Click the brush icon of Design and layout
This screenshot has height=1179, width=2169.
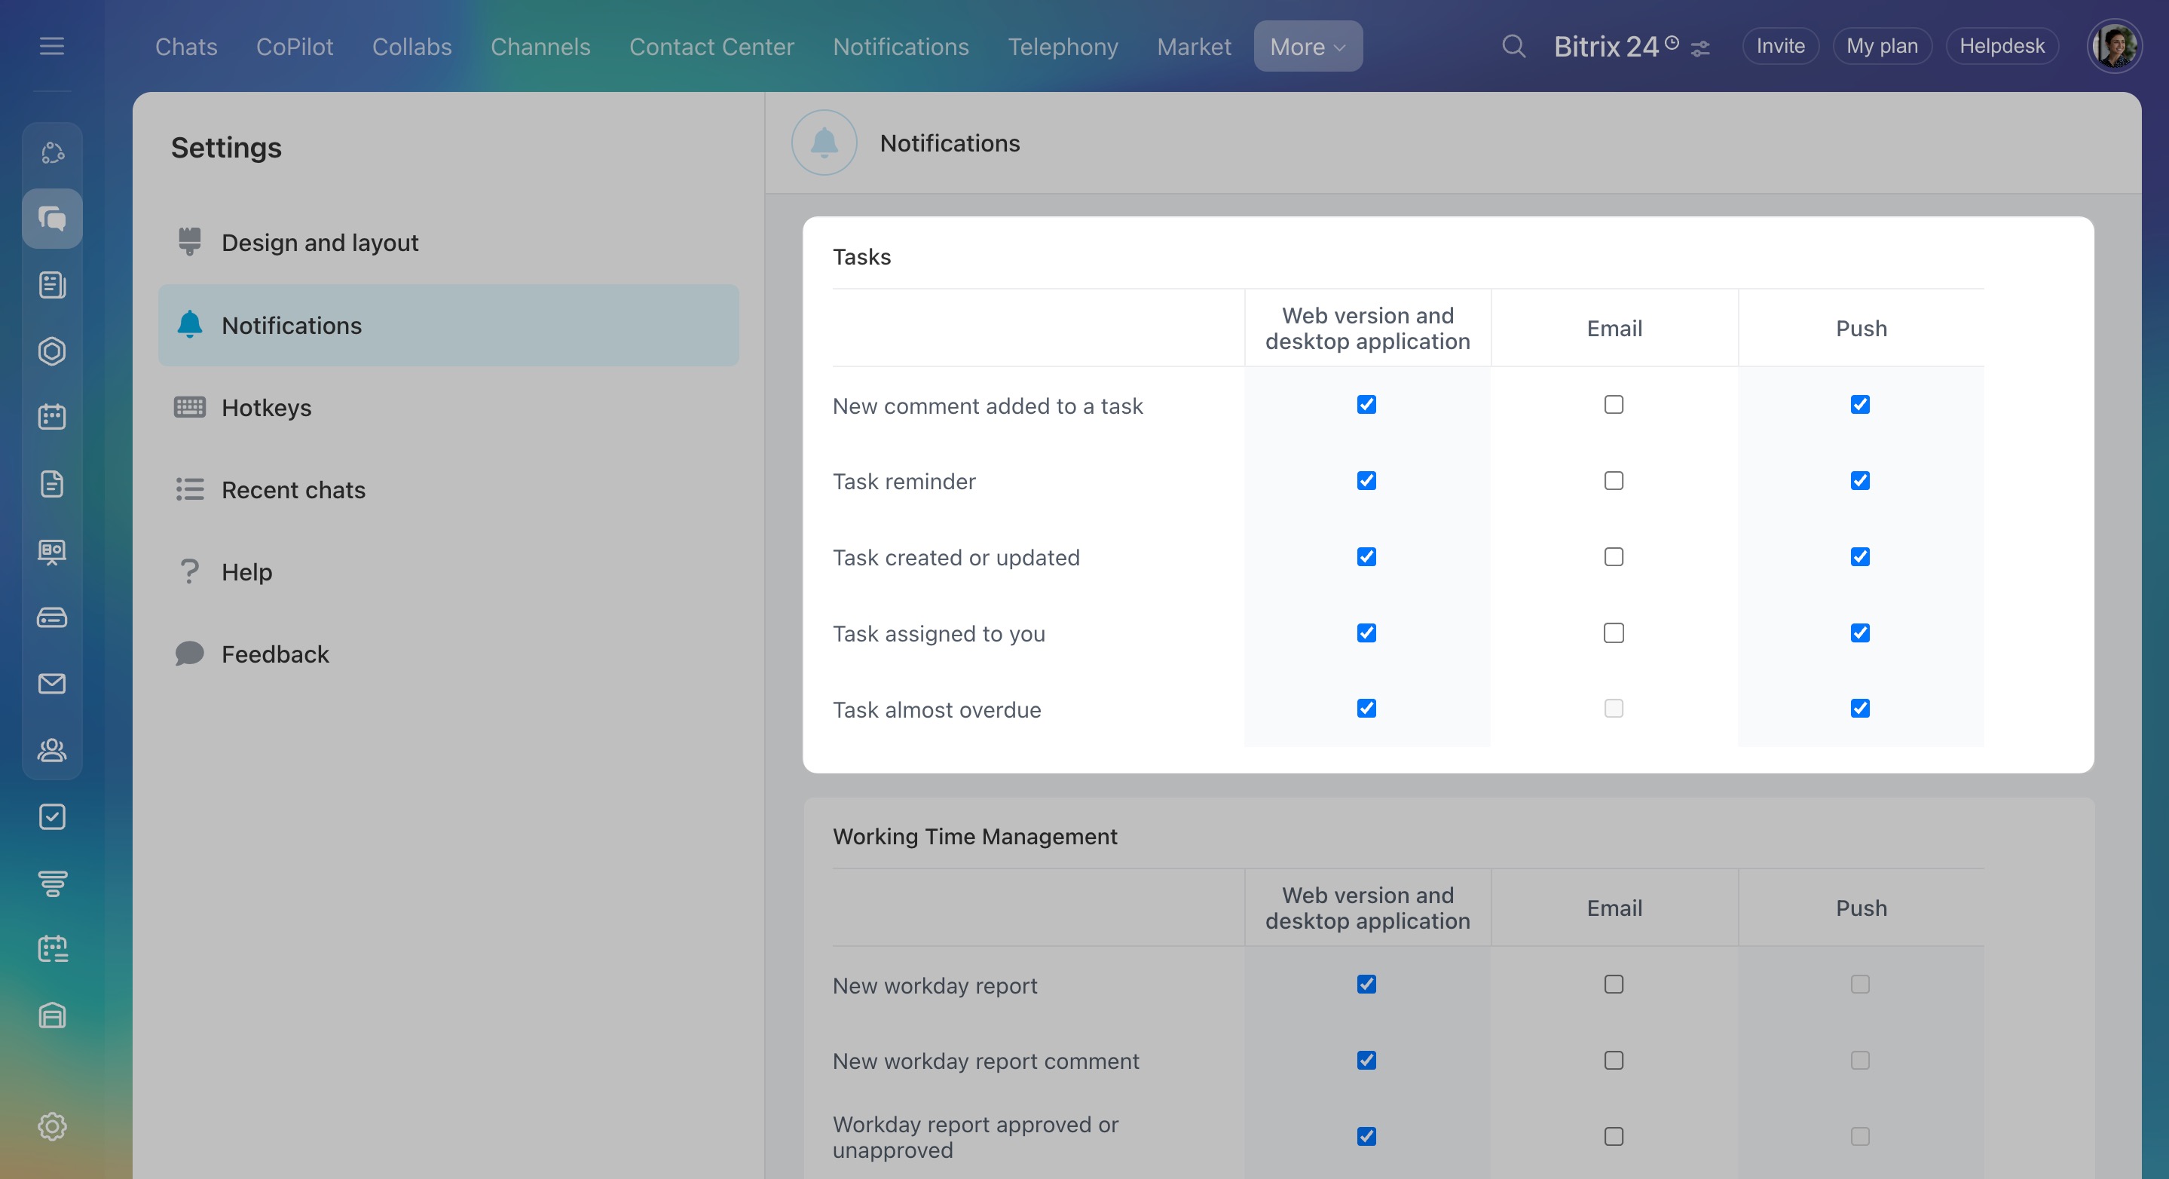click(189, 242)
